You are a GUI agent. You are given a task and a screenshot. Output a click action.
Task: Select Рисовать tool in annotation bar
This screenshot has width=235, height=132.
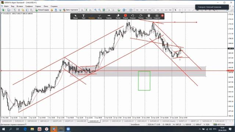click(91, 16)
